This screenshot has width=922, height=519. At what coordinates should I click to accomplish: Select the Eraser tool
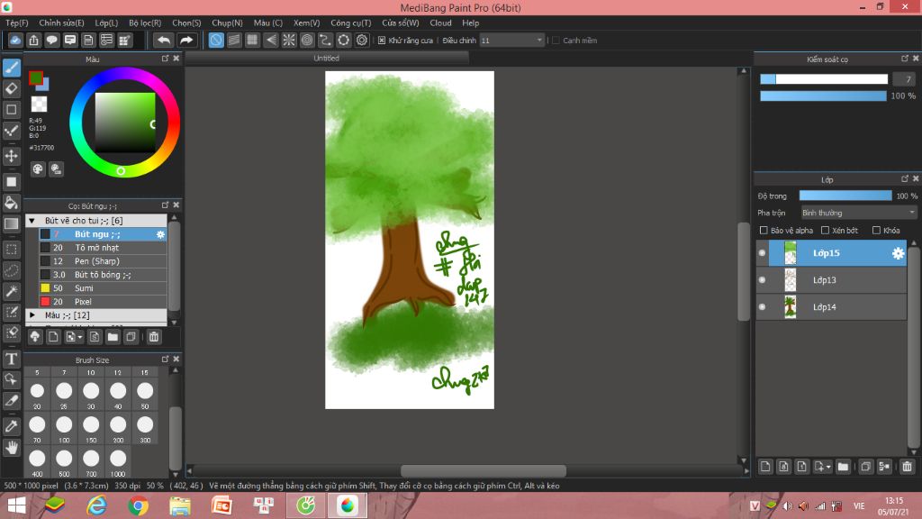click(12, 88)
